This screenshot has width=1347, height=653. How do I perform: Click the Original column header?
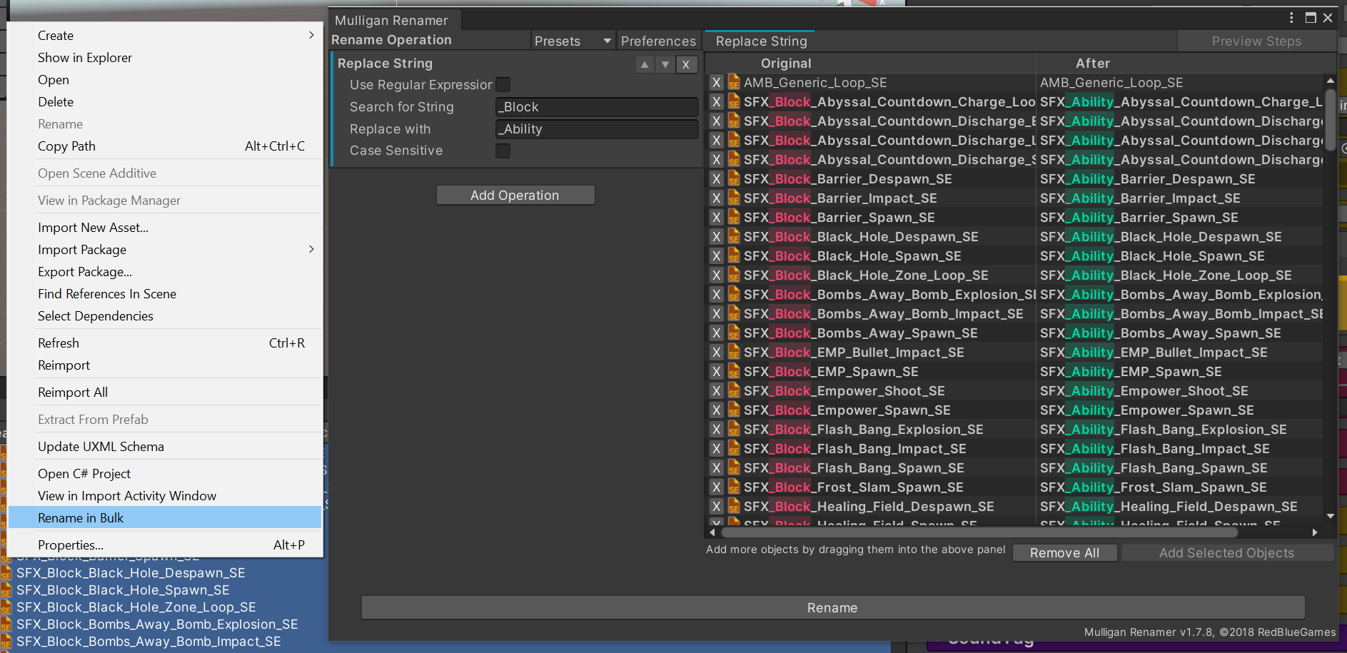click(786, 64)
